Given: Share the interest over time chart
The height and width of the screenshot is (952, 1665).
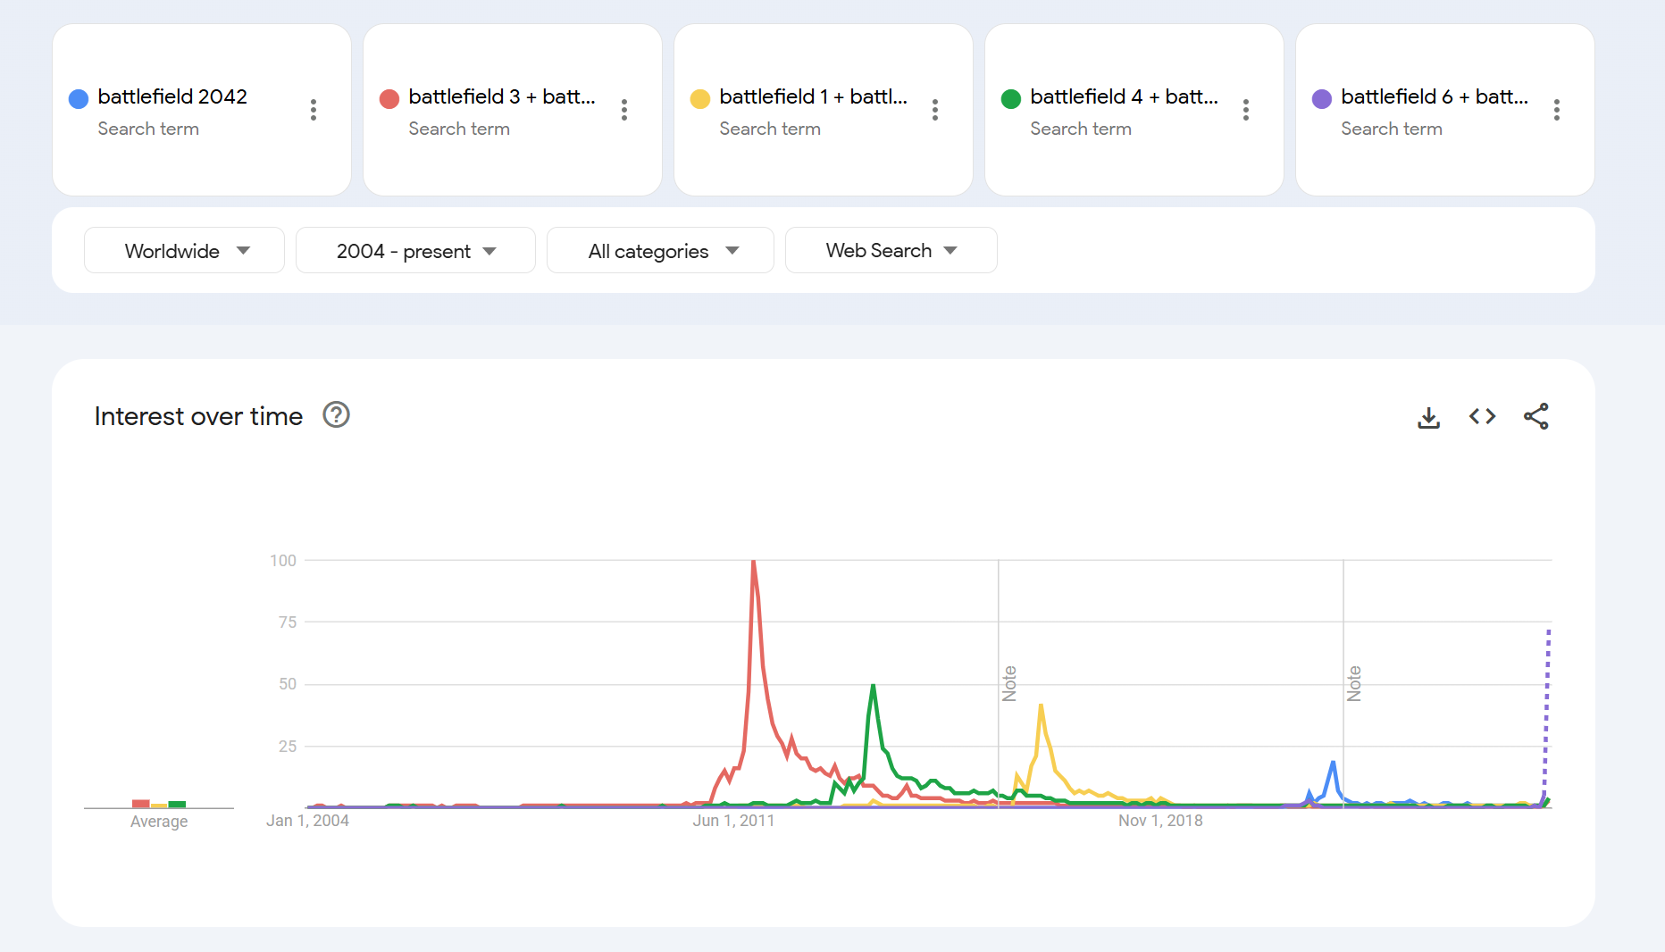Looking at the screenshot, I should 1536,416.
